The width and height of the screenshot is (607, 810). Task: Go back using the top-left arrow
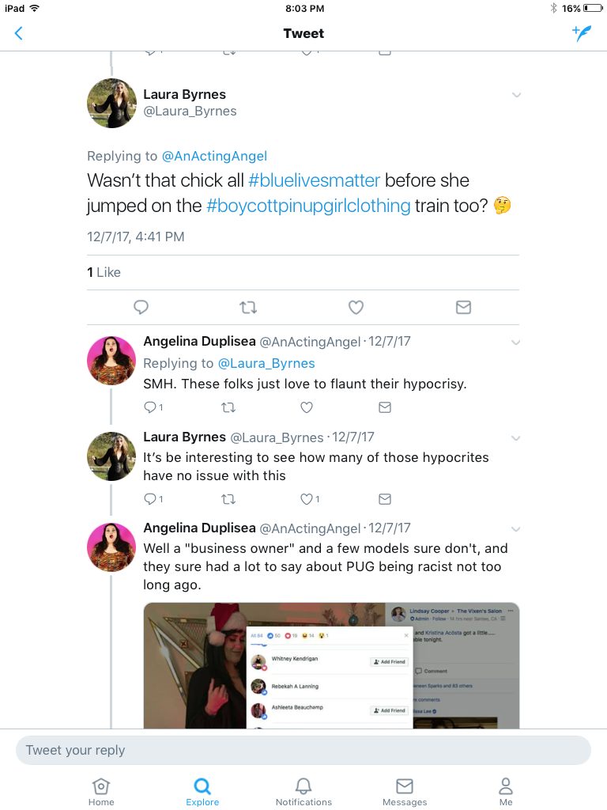coord(19,33)
